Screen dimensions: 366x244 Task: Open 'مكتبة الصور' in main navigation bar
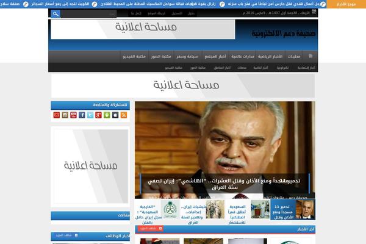(x=161, y=57)
